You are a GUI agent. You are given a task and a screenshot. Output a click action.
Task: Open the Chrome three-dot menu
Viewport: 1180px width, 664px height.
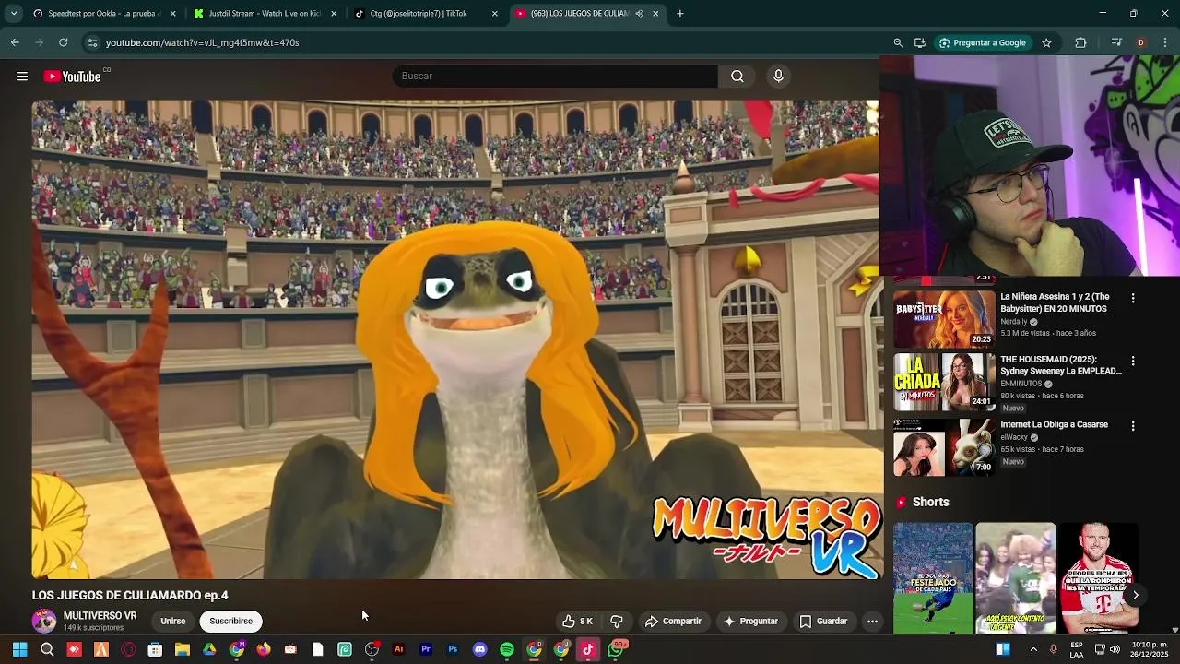click(x=1165, y=42)
